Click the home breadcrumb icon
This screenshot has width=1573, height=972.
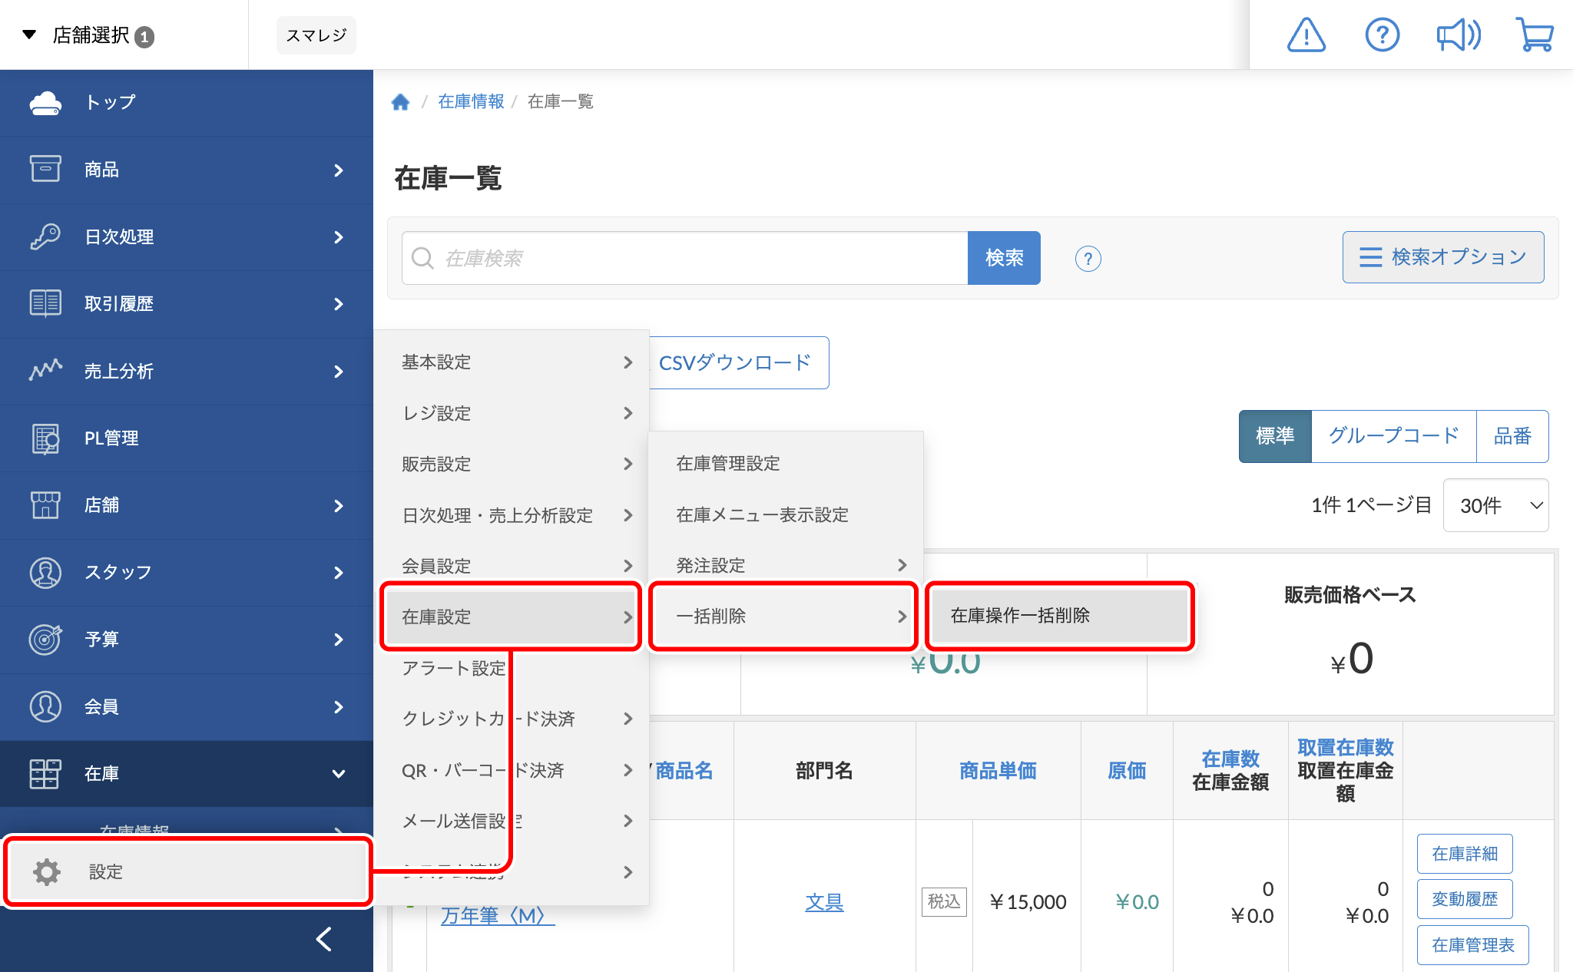pos(400,102)
